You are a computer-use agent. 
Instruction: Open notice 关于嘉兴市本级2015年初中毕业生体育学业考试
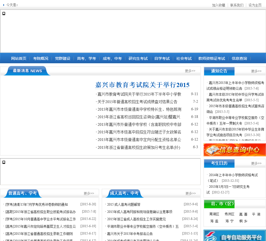tap(235, 132)
